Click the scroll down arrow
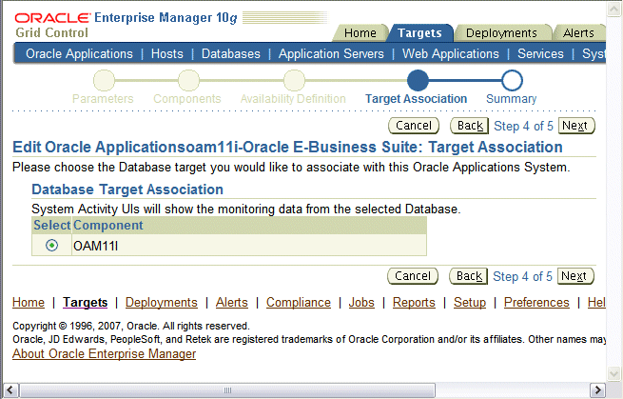The image size is (623, 399). click(x=613, y=373)
